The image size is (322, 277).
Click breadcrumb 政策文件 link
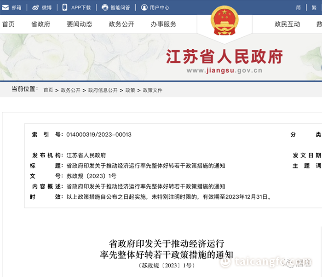pyautogui.click(x=153, y=90)
